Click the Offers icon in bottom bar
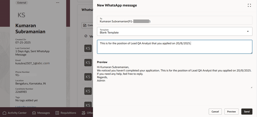 click(84, 113)
